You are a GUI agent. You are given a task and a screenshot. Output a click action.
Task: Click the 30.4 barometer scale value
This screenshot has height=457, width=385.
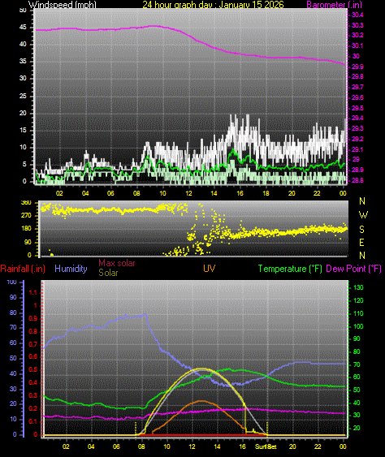357,15
